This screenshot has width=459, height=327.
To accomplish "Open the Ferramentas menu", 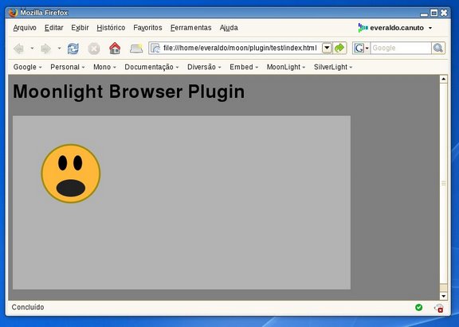I will click(191, 28).
